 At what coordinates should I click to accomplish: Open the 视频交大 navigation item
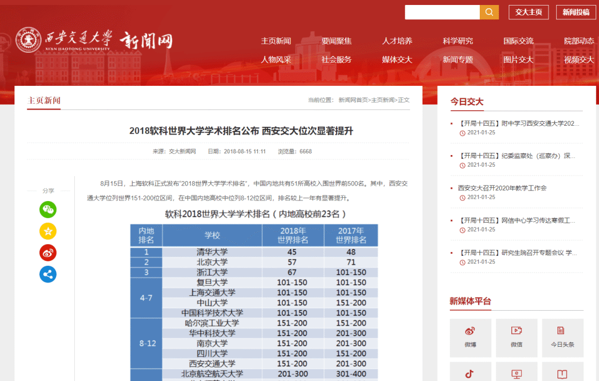pos(579,59)
